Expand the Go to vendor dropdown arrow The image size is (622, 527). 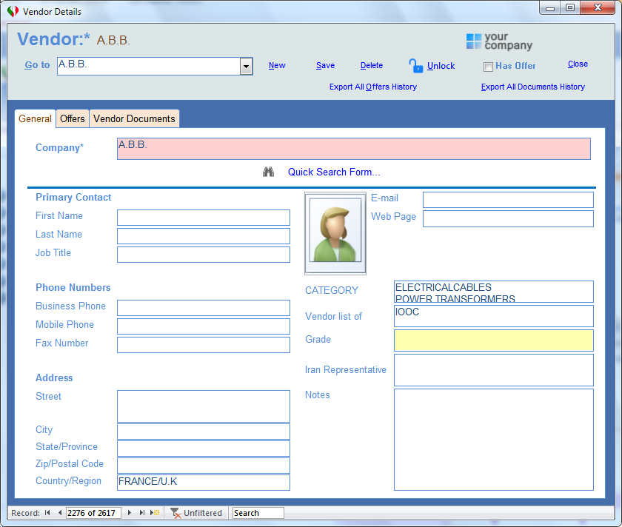click(246, 66)
